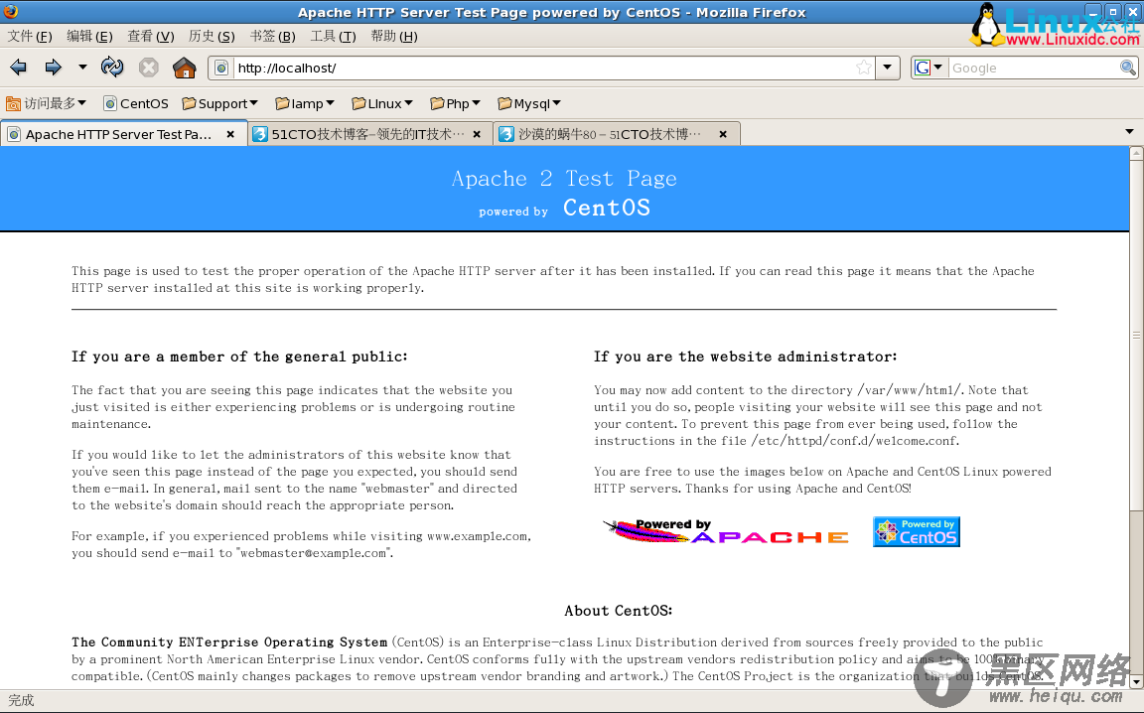This screenshot has height=713, width=1144.
Task: Focus the Google search box
Action: (x=1033, y=68)
